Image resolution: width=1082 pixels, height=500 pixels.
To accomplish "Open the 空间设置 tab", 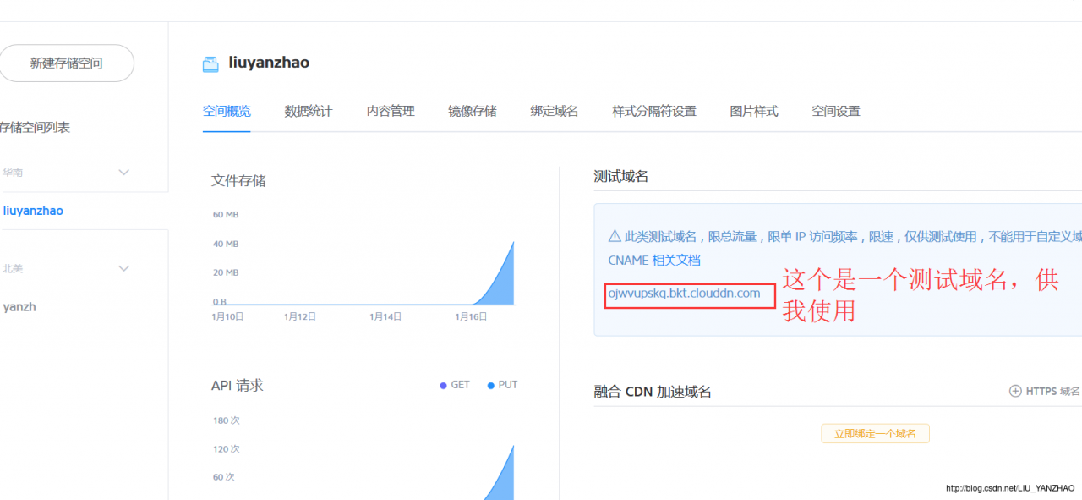I will [836, 111].
